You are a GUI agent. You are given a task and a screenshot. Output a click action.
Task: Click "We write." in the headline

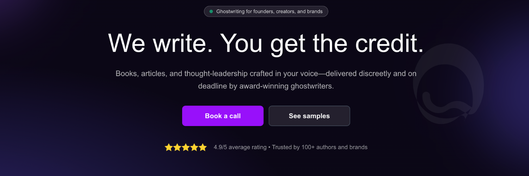point(160,44)
